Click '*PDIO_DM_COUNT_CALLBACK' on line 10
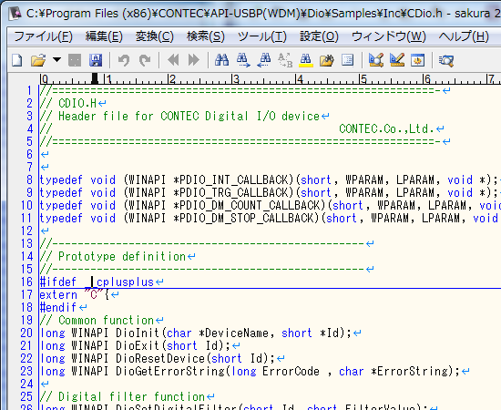This screenshot has width=501, height=410. tap(247, 206)
